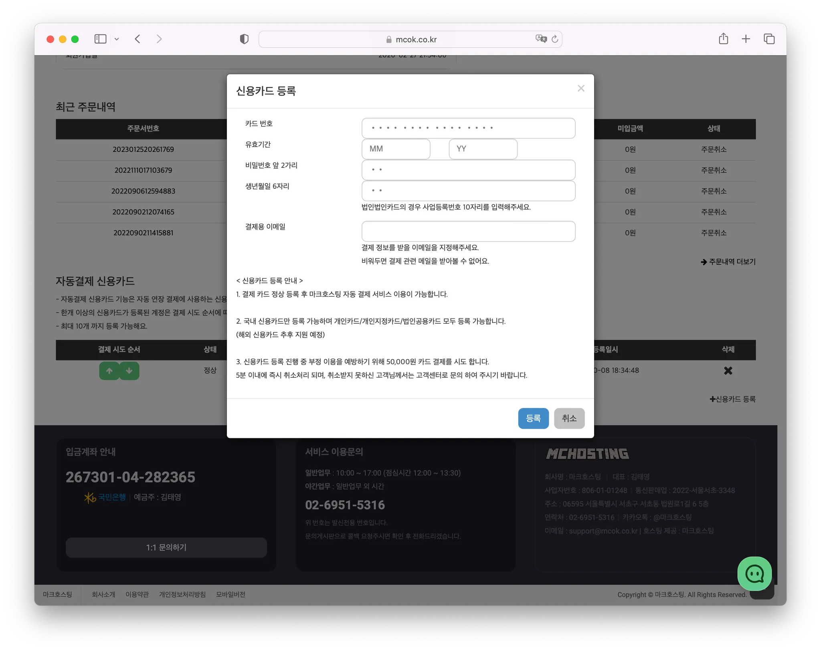Screen dimensions: 821x651
Task: Show the tab overview icon
Action: (x=769, y=39)
